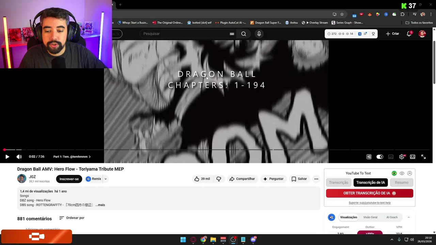Open the Part 1: Tem chapter list
This screenshot has width=436, height=245.
[72, 157]
